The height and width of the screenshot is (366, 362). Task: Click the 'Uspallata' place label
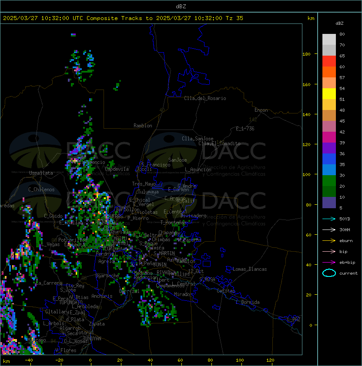pyautogui.click(x=41, y=173)
